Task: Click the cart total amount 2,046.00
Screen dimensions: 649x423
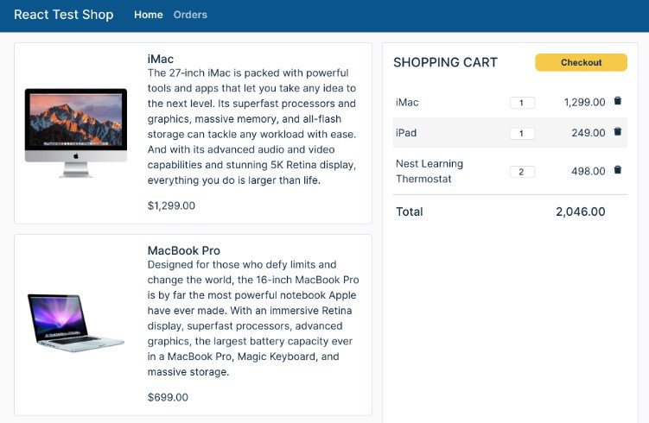Action: click(x=580, y=211)
